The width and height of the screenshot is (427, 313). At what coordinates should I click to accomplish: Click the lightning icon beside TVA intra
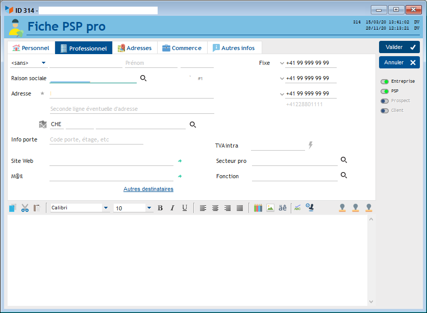pos(310,146)
